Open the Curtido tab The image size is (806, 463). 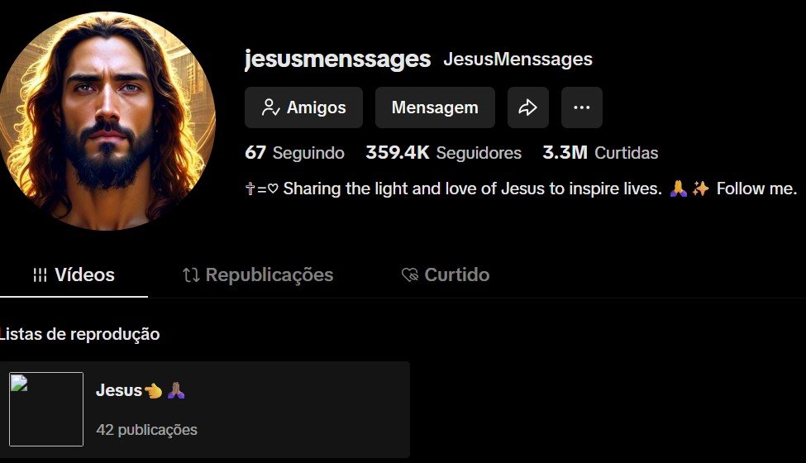click(445, 275)
